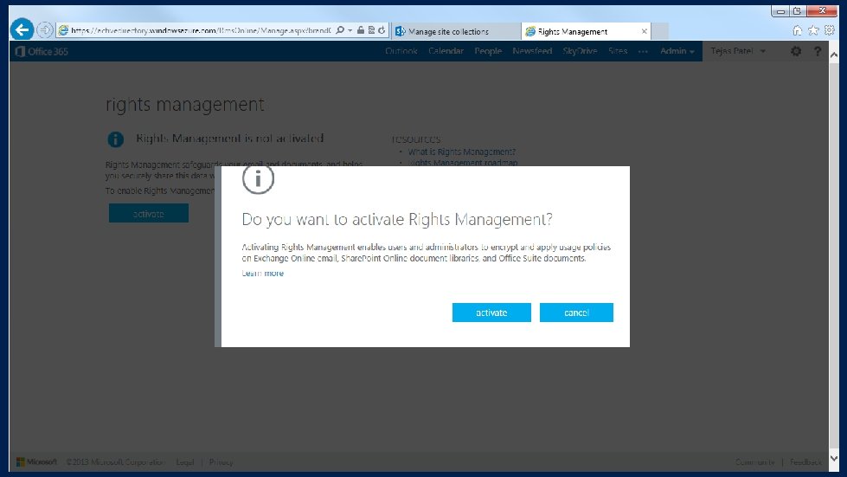Open Calendar in the top navigation

(446, 51)
